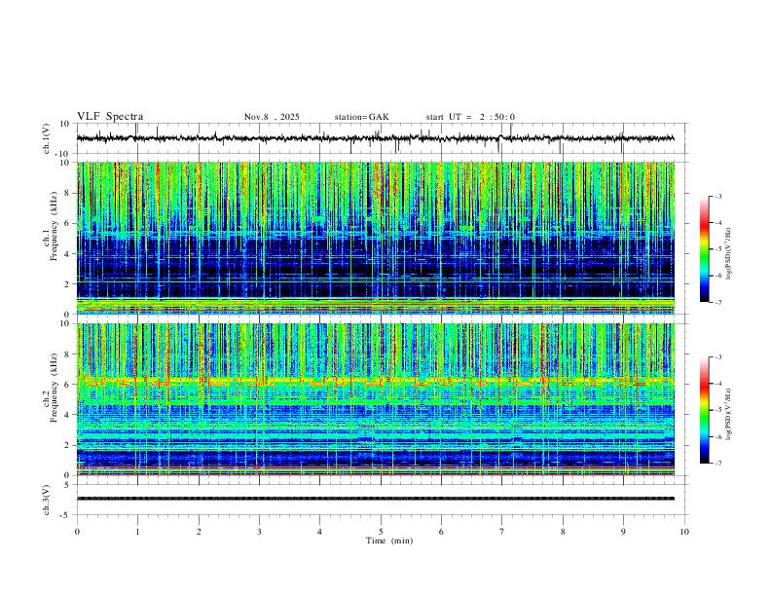Click the "start UT = 2 : 50: 0" text
771x596 pixels.
tap(470, 117)
